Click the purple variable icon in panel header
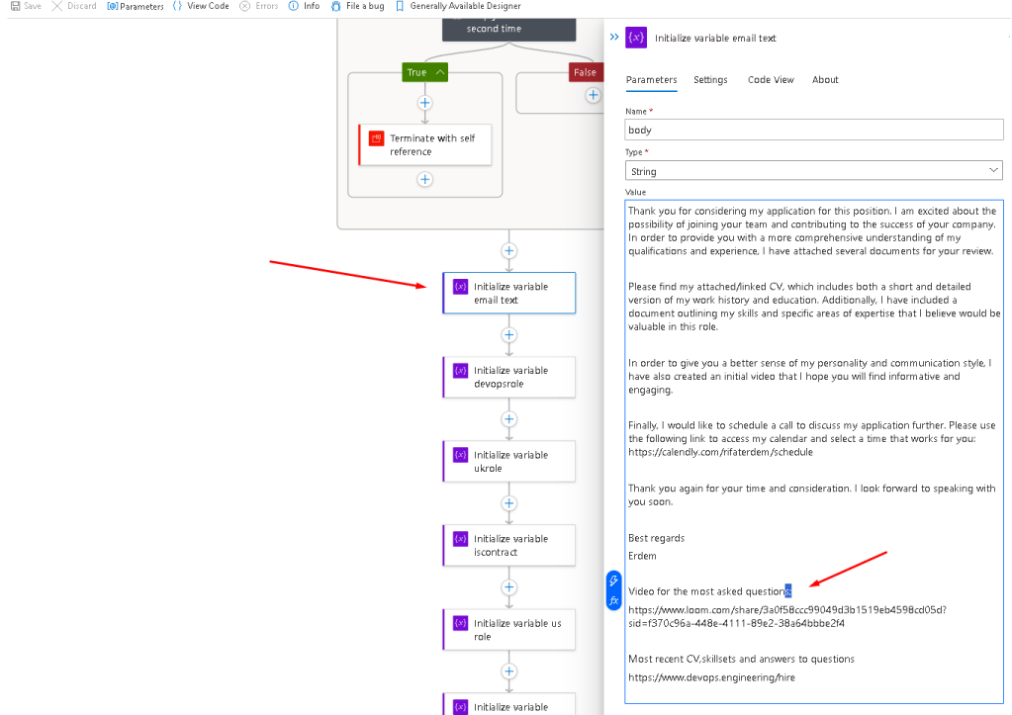This screenshot has width=1012, height=715. (x=636, y=38)
